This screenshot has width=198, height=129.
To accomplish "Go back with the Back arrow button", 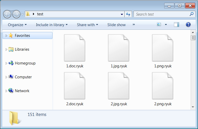I will pos(7,14).
